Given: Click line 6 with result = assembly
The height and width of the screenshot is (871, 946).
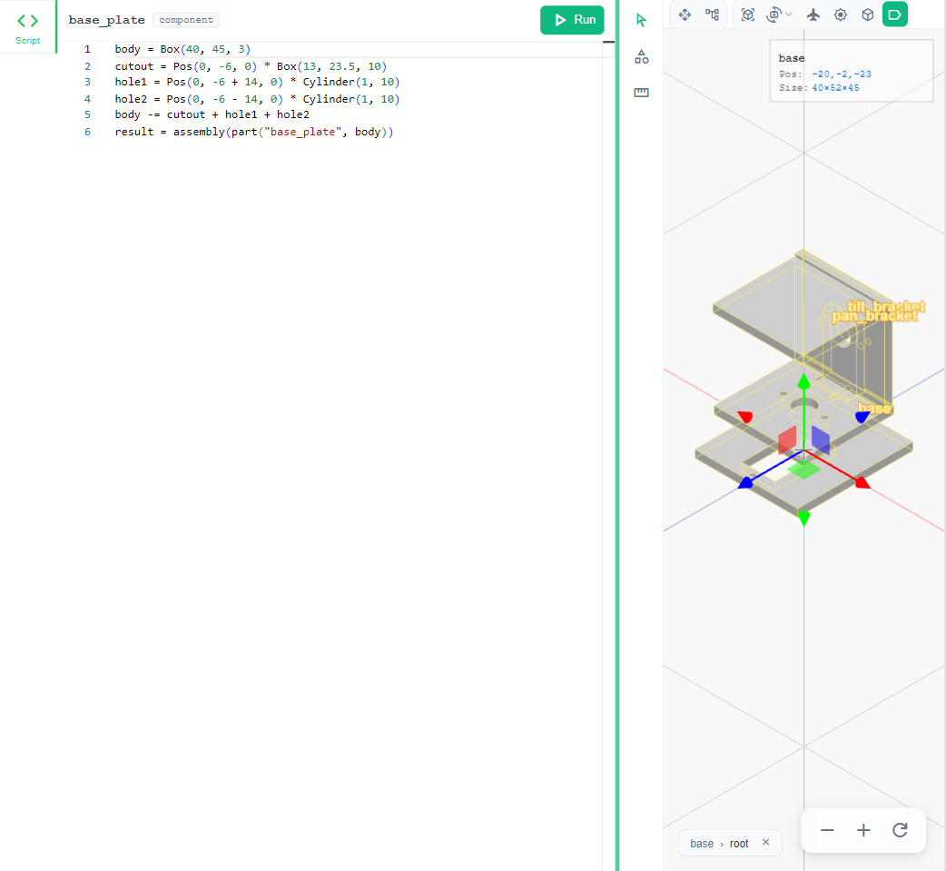Looking at the screenshot, I should [x=254, y=132].
